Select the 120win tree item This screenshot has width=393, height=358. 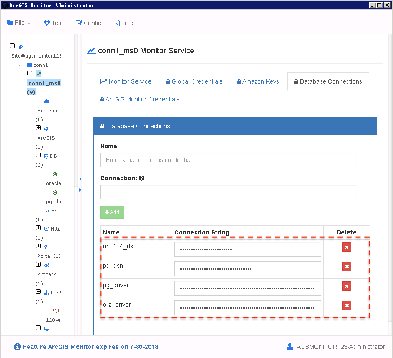pos(54,320)
